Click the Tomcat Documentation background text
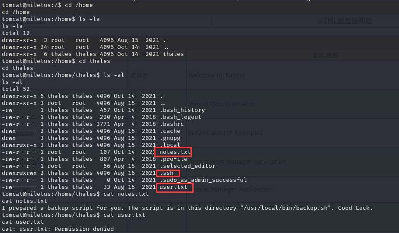 [x=222, y=104]
